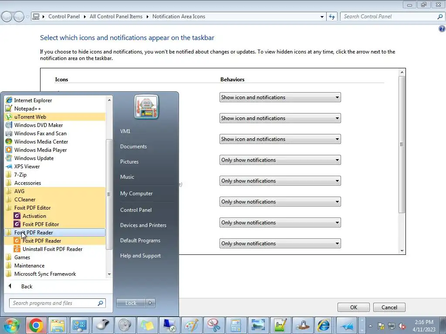Click the Cancel button
The width and height of the screenshot is (446, 334).
(389, 307)
